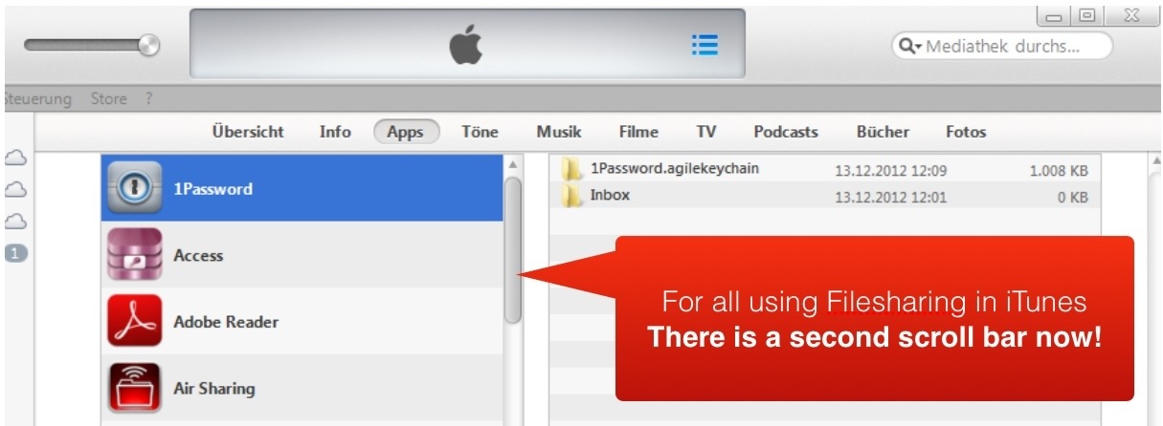Open the Podcasts tab
The height and width of the screenshot is (426, 1163).
point(786,132)
